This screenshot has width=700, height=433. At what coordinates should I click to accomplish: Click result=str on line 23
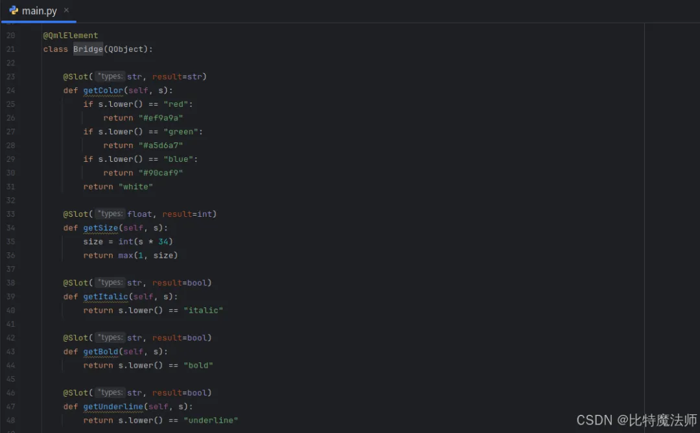[x=177, y=77]
